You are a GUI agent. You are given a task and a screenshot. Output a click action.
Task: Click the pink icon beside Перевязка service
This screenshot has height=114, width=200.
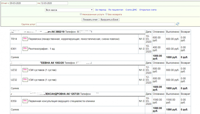coord(25,39)
